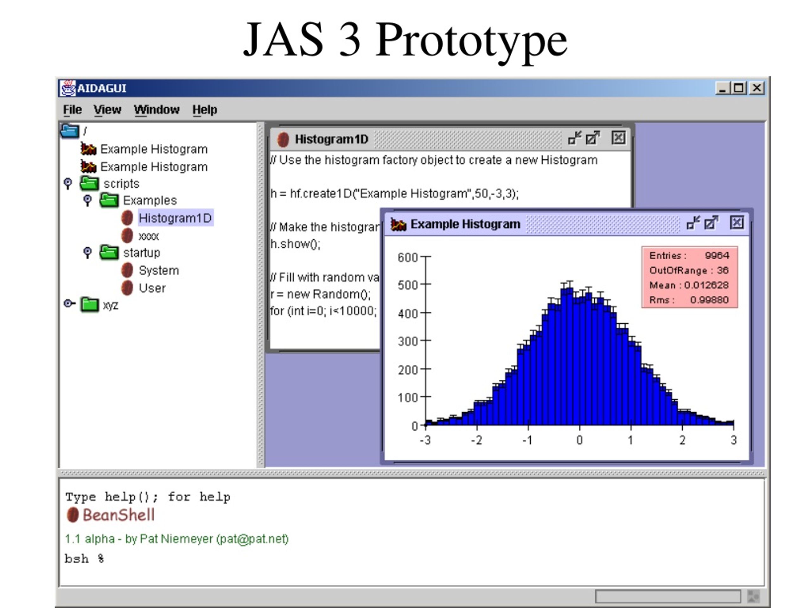Click the Pat Niemeyer credits line
The height and width of the screenshot is (608, 811).
[x=177, y=539]
